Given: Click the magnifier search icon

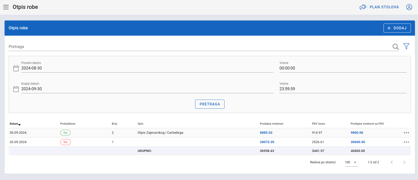Looking at the screenshot, I should (395, 47).
